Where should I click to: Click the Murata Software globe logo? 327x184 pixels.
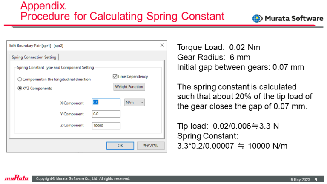click(257, 18)
